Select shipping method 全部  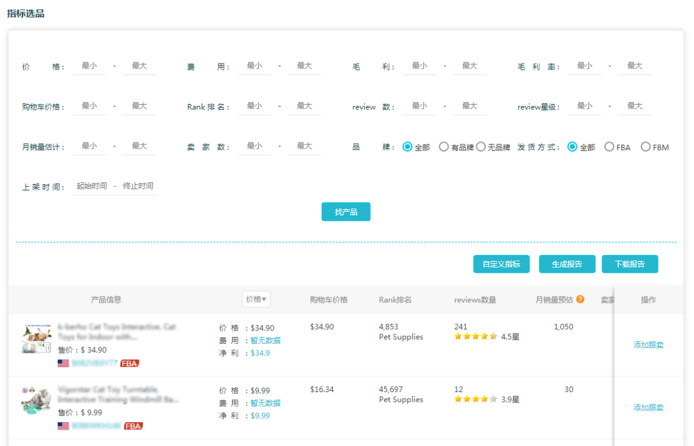pyautogui.click(x=573, y=147)
